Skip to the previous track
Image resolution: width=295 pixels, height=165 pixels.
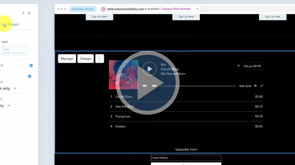pyautogui.click(x=144, y=86)
